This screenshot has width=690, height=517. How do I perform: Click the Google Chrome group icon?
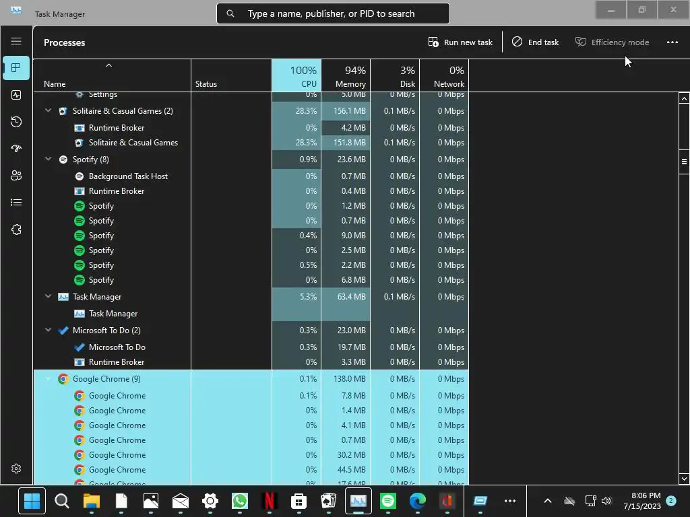[x=63, y=378]
